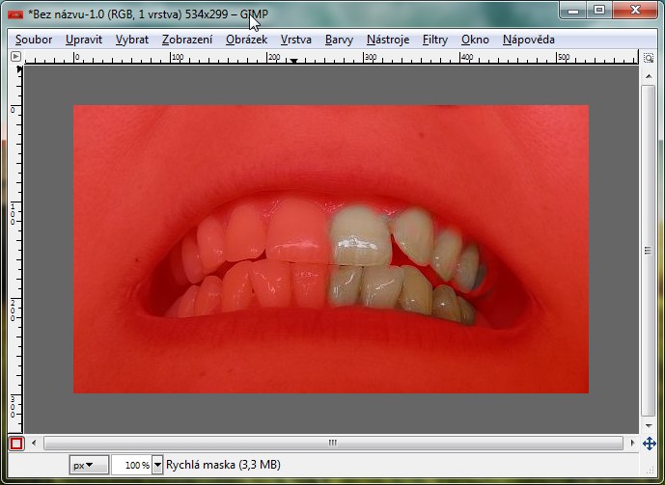Open the image menu triangle button by the ruler
Image resolution: width=665 pixels, height=485 pixels.
click(15, 56)
